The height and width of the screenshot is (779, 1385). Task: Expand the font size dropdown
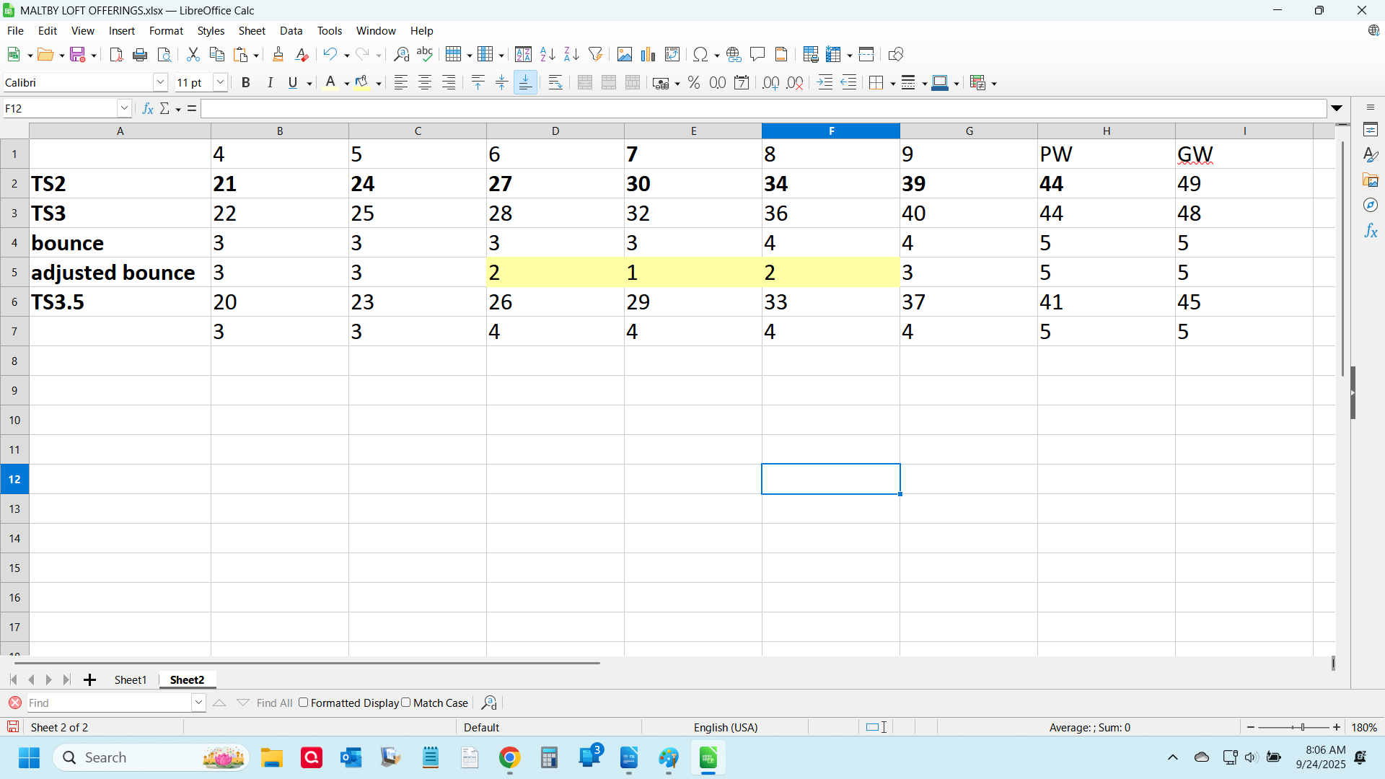point(221,83)
